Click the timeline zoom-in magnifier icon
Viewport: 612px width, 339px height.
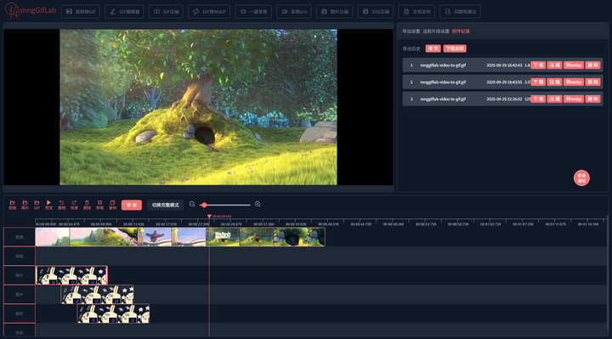coord(258,204)
